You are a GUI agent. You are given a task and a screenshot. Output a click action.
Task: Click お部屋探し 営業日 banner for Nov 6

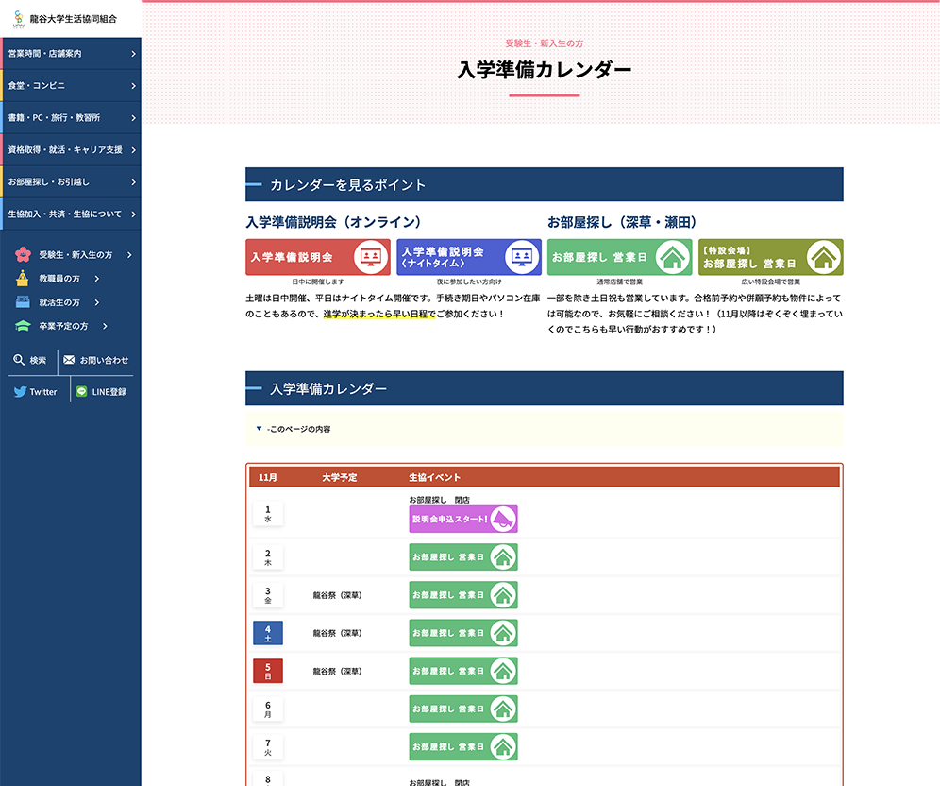click(x=463, y=709)
